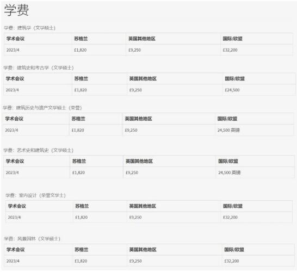Viewport: 297px width, 272px height.
Task: Select 2023/4 cell in 建筑学 table
Action: click(13, 50)
